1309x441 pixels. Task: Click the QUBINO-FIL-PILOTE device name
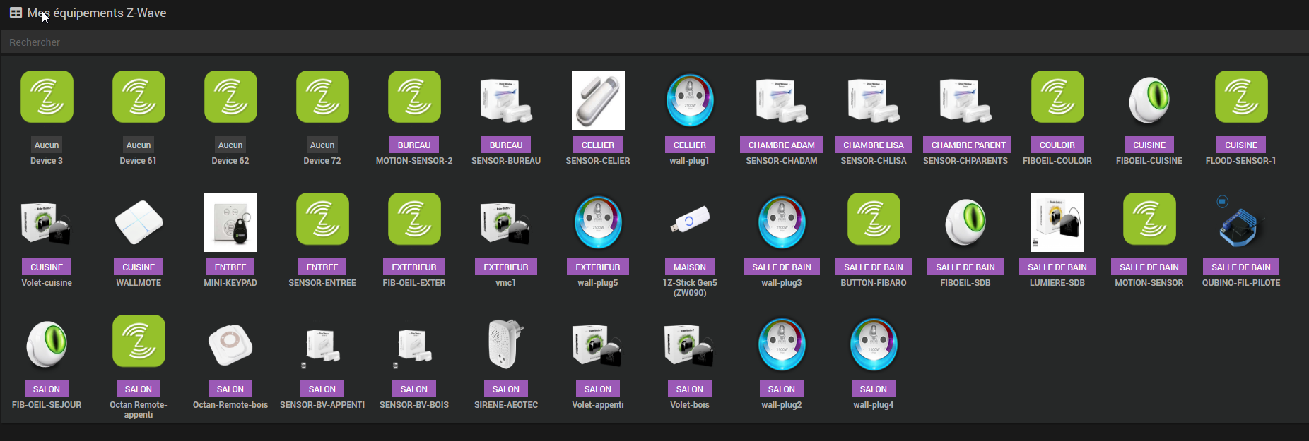[x=1241, y=283]
